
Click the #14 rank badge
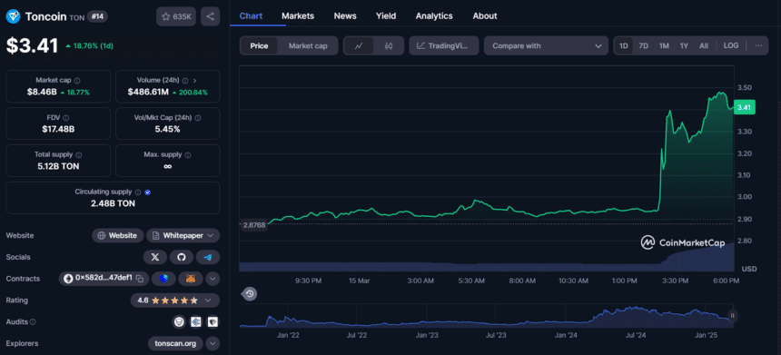pyautogui.click(x=97, y=16)
